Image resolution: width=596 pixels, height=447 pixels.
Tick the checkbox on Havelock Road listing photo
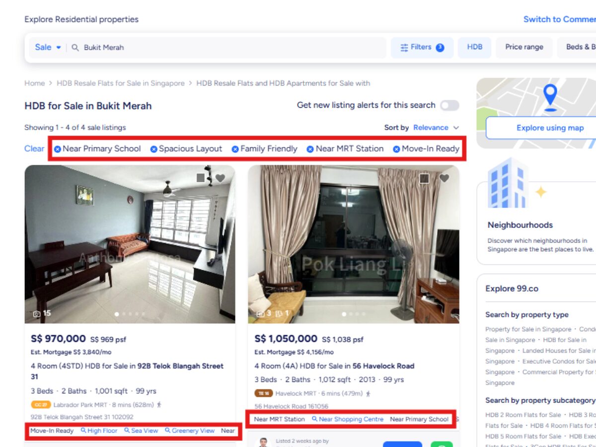click(424, 178)
